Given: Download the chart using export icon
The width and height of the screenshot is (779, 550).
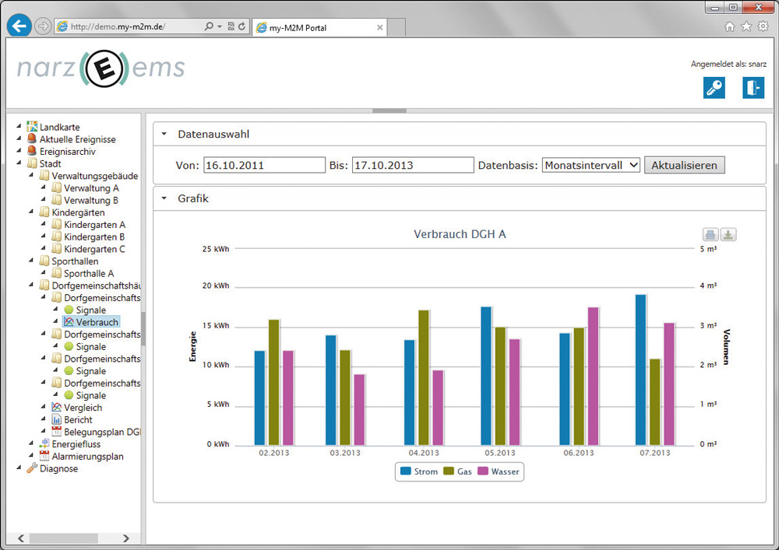Looking at the screenshot, I should (x=728, y=235).
